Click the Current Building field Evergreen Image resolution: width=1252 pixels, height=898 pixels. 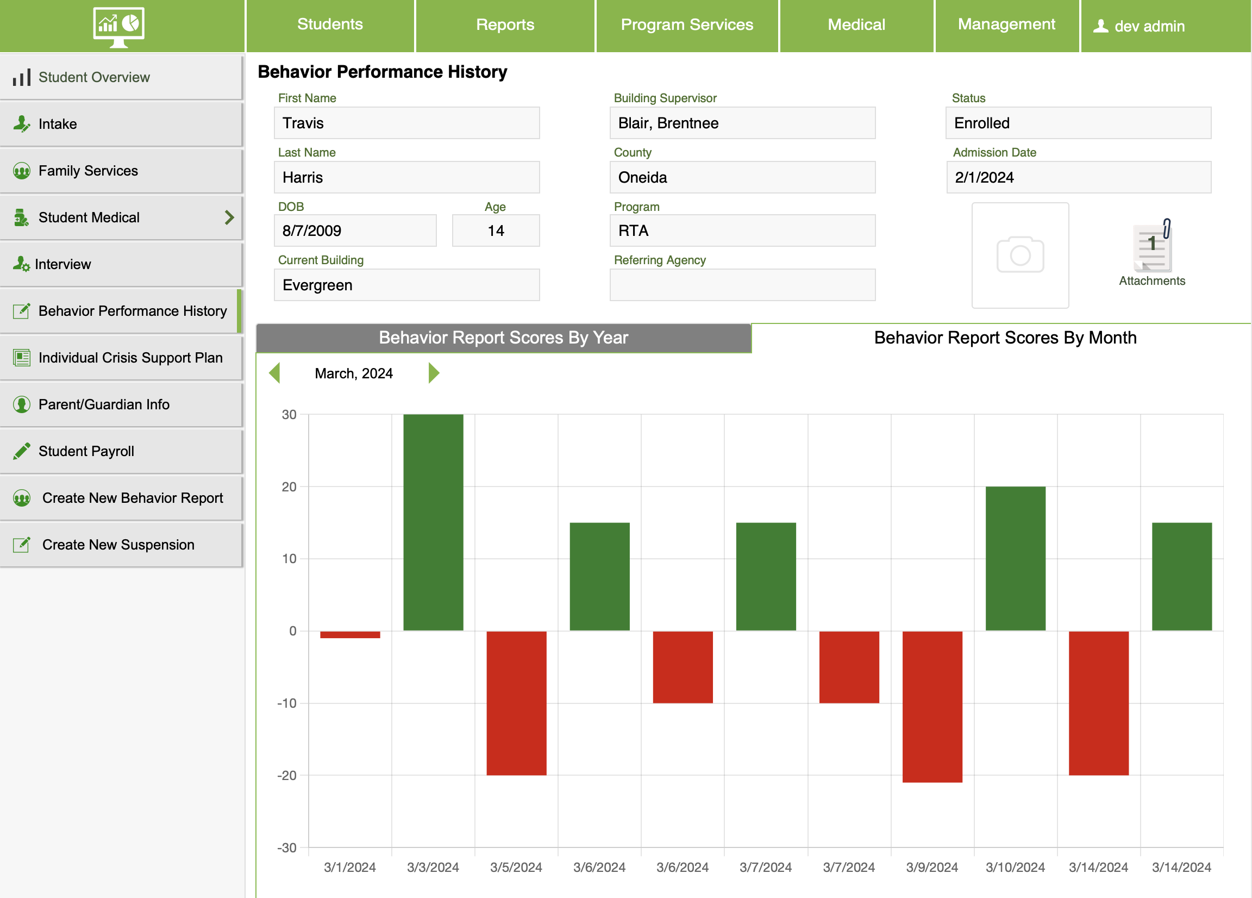pyautogui.click(x=407, y=285)
